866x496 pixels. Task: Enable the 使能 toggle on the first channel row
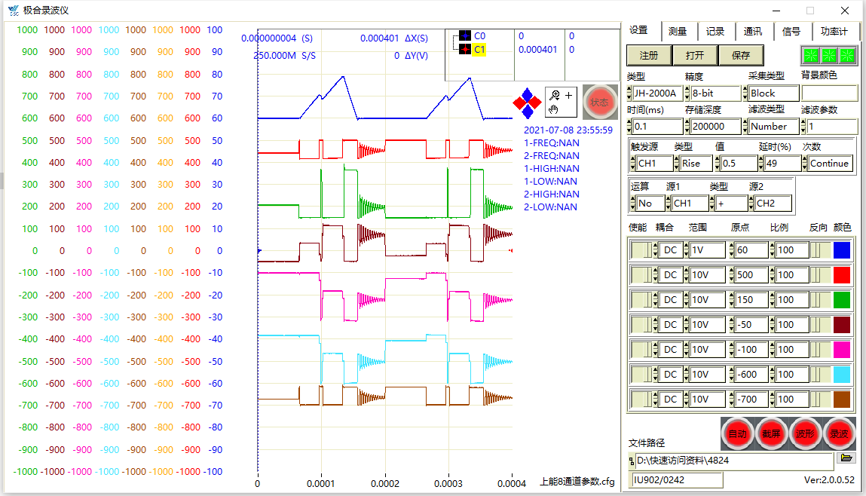pyautogui.click(x=642, y=250)
